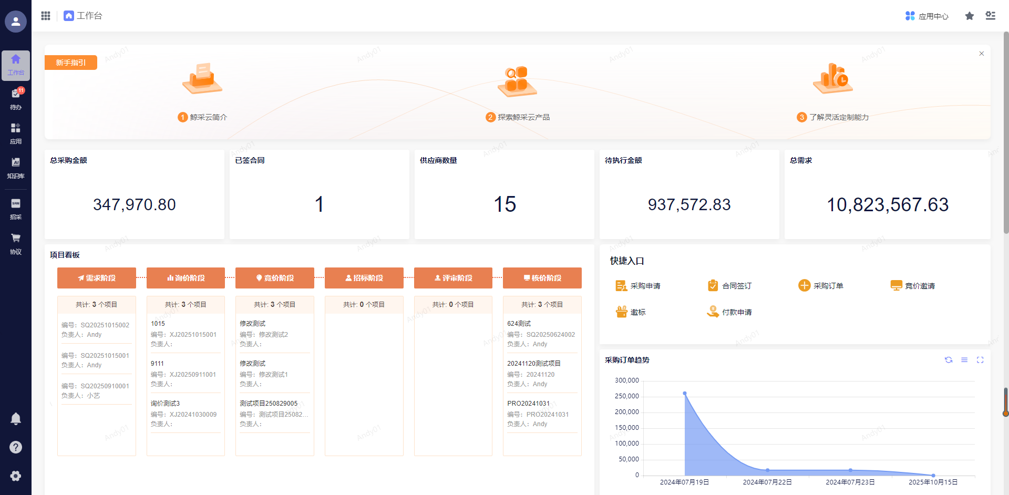Click the favorites star icon
The image size is (1009, 495).
click(x=970, y=16)
